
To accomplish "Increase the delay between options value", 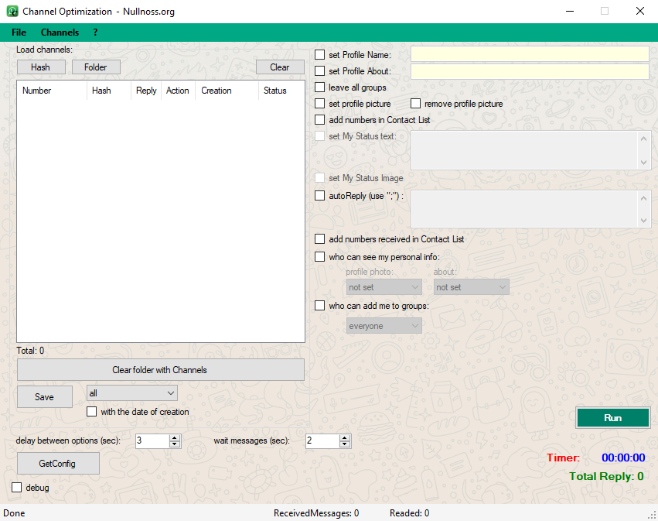I will click(175, 437).
